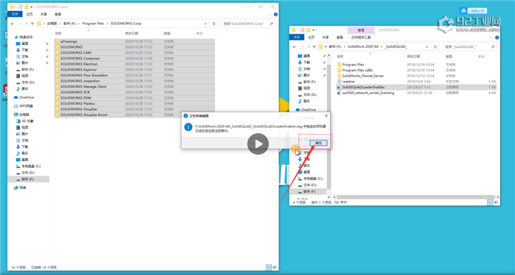Expand the address bar dropdown in the _SolidSQUAD_ window
Viewport: 515px width, 275px height.
426,47
